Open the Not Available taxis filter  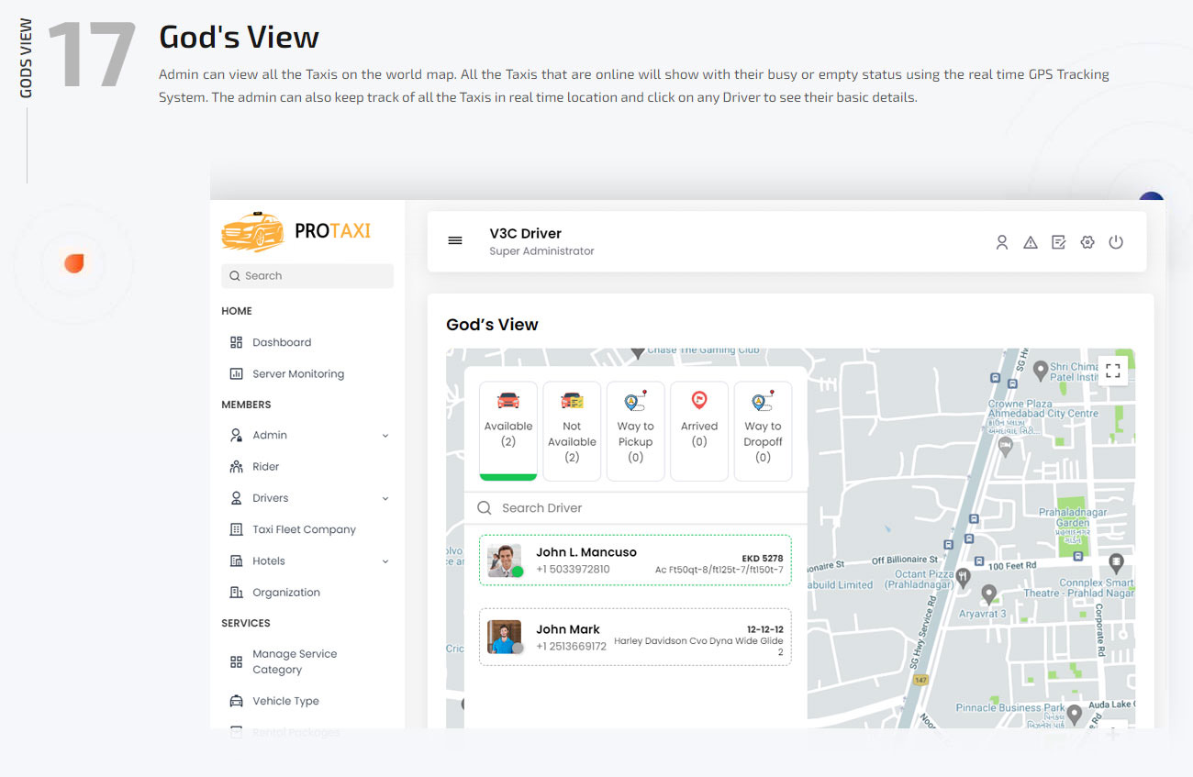tap(571, 431)
